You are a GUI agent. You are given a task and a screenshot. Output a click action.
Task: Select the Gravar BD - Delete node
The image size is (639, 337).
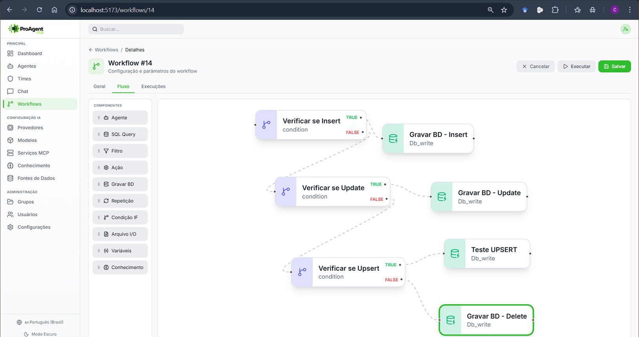pyautogui.click(x=496, y=320)
